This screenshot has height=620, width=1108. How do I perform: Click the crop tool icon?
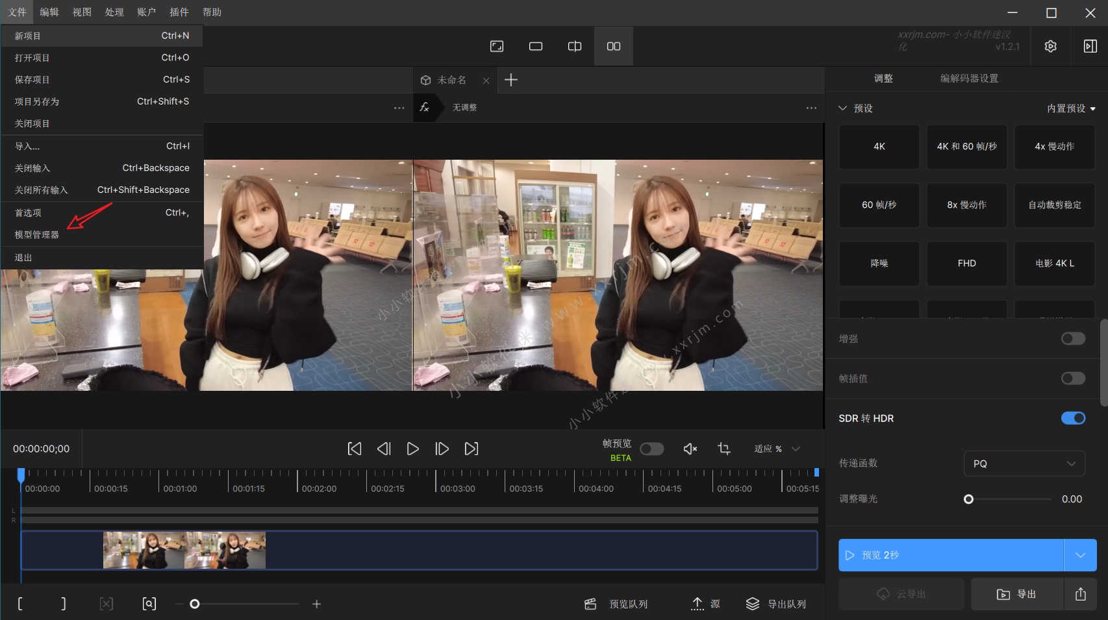point(724,449)
